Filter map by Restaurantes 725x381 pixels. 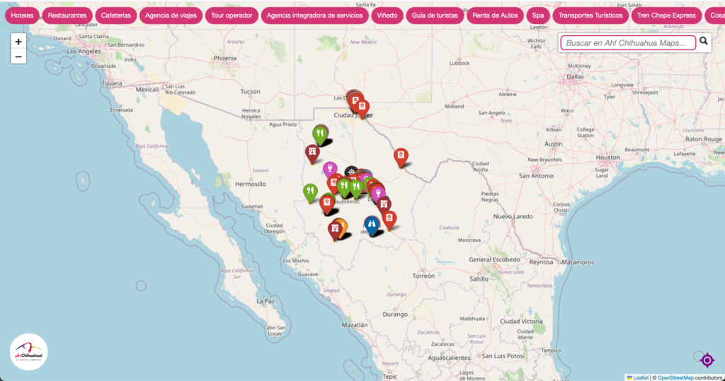click(x=67, y=15)
